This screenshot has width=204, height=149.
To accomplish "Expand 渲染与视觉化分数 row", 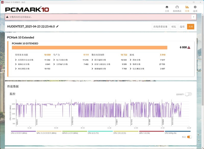I will tap(92, 64).
